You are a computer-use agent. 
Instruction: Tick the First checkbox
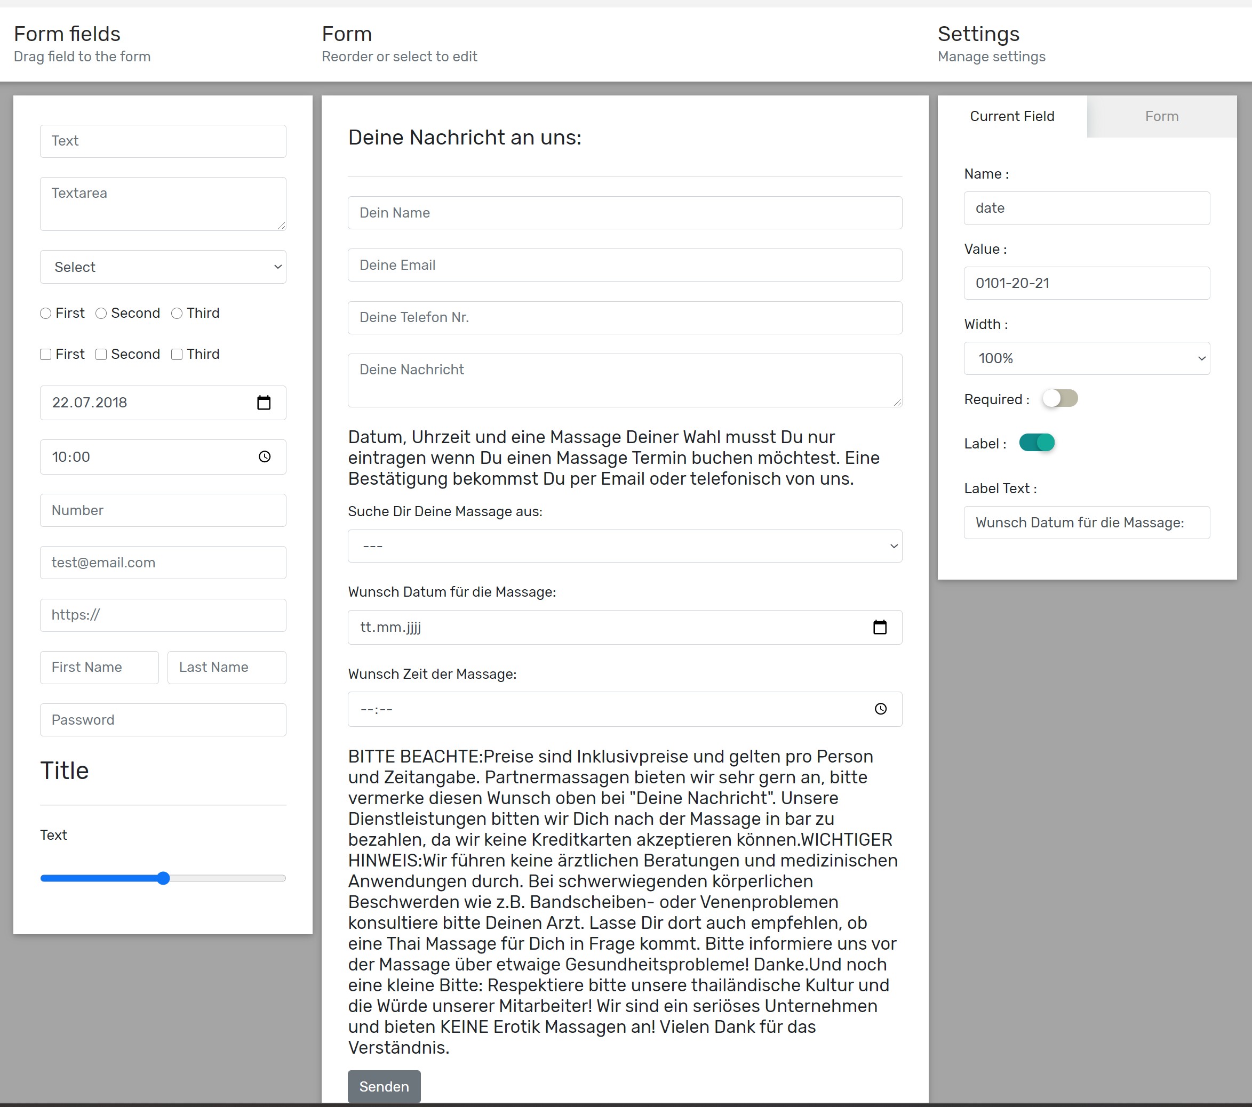[45, 355]
